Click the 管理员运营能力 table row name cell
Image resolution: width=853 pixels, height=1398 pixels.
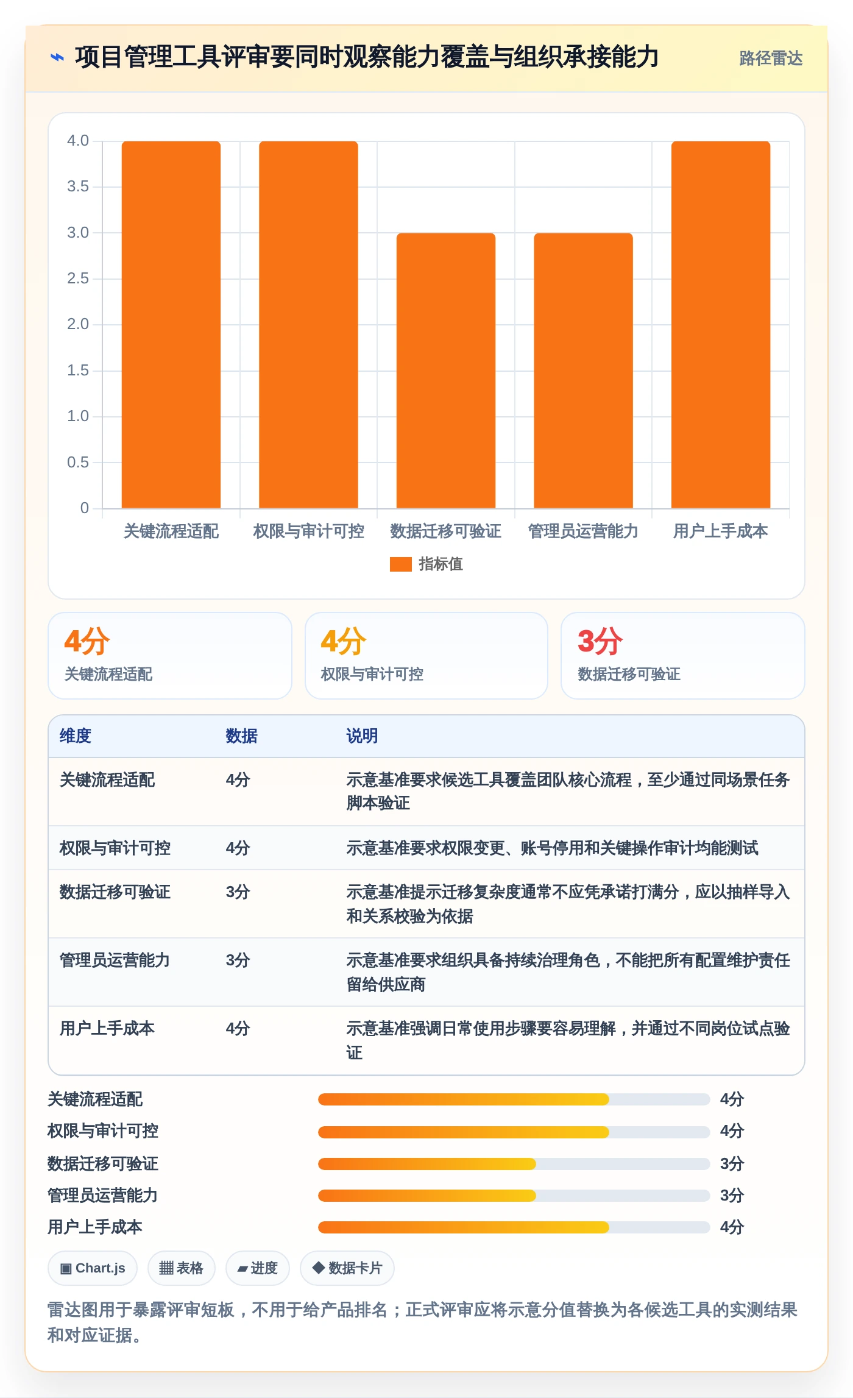(115, 960)
